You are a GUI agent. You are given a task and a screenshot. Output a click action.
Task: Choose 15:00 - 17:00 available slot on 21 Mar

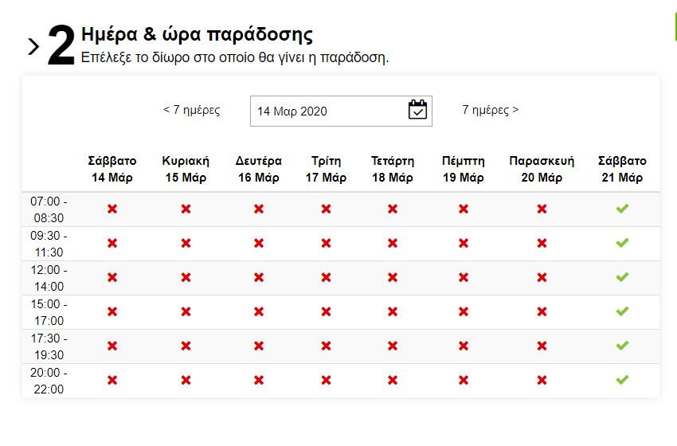(x=622, y=311)
